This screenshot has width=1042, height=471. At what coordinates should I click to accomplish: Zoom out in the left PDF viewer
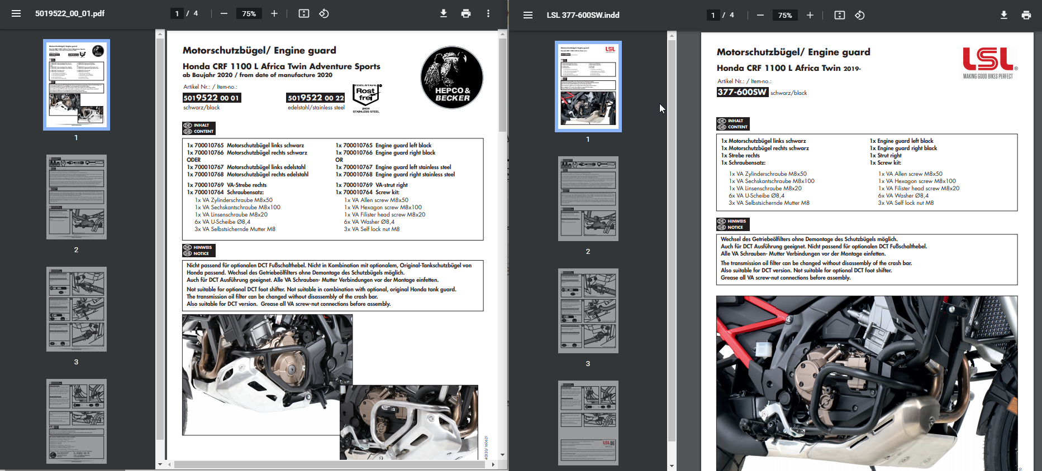[224, 13]
